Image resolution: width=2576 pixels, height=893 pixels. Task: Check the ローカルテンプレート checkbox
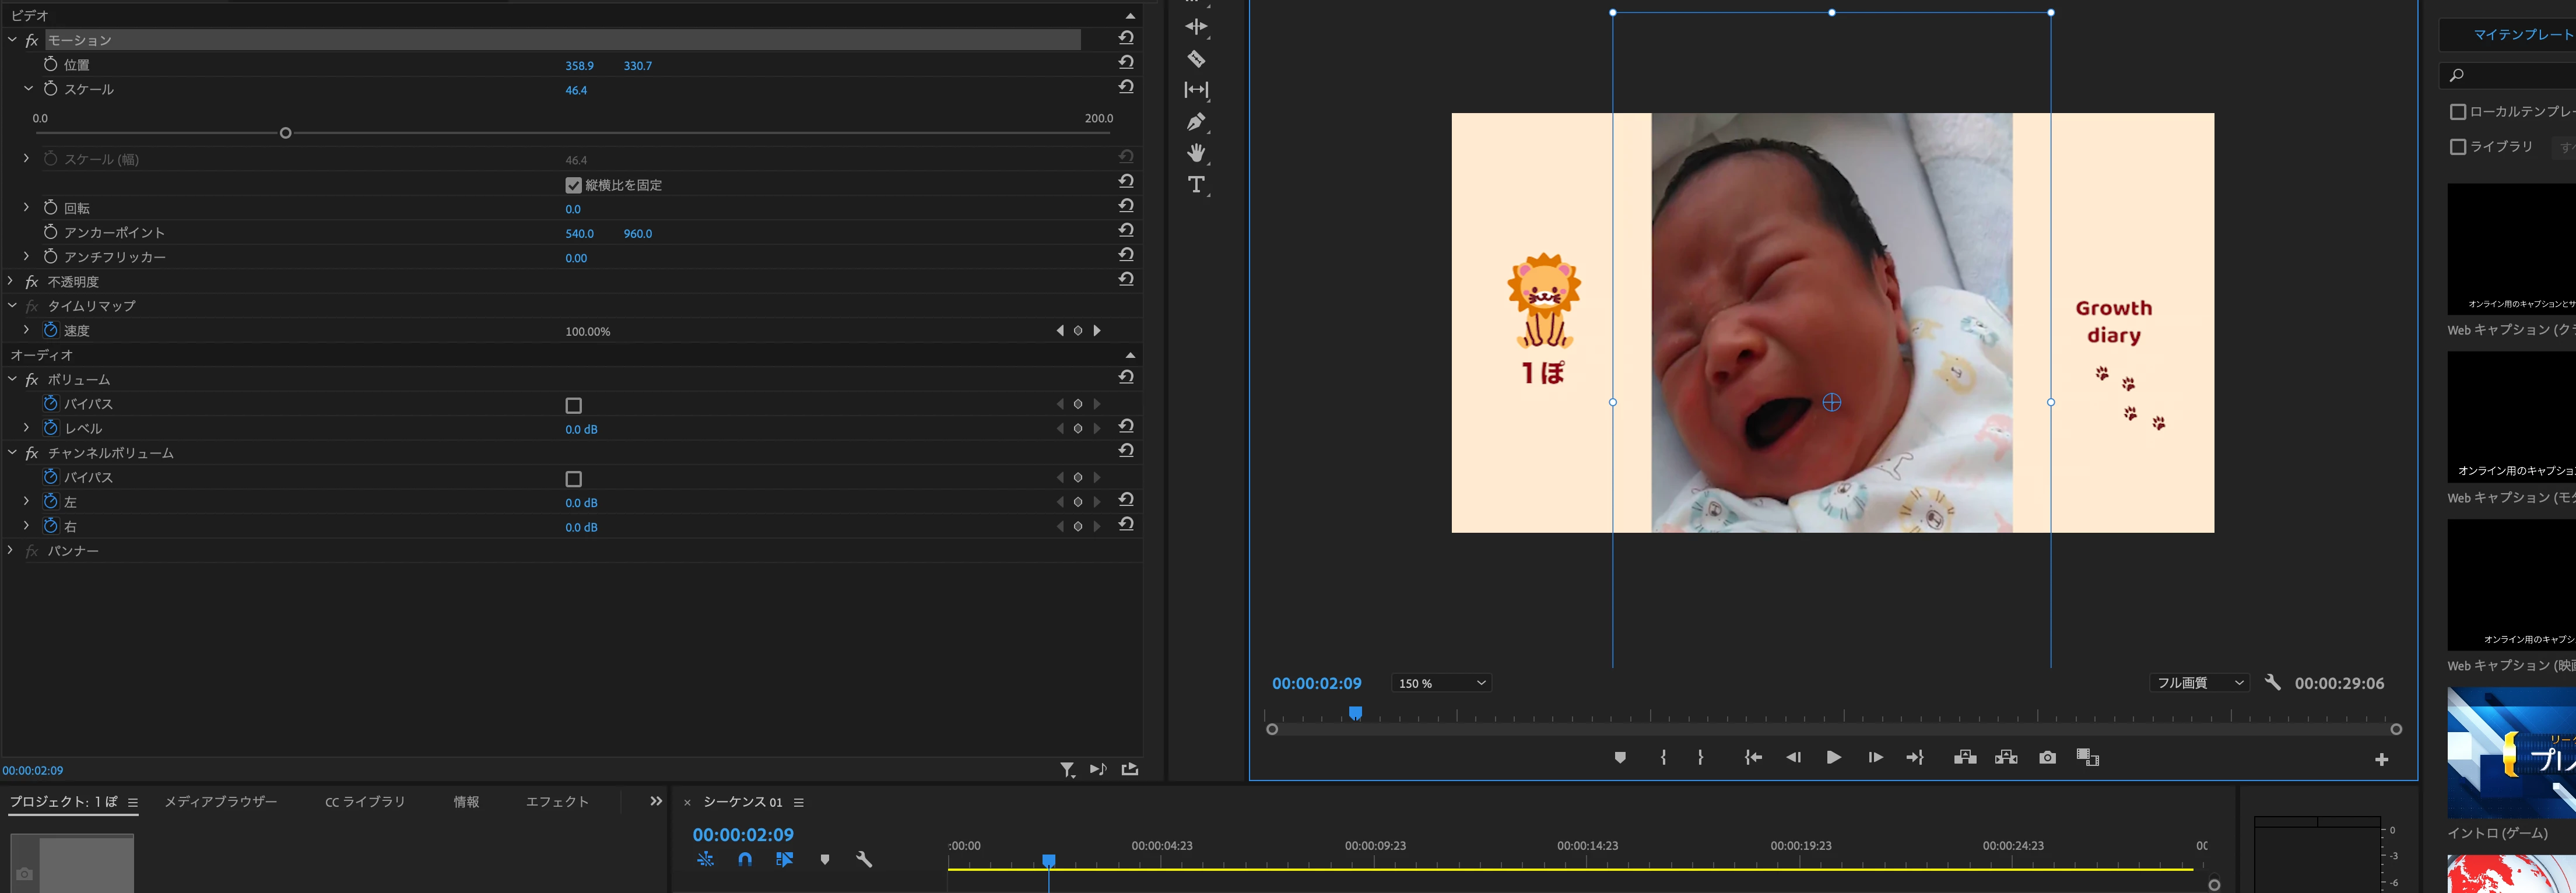point(2457,112)
